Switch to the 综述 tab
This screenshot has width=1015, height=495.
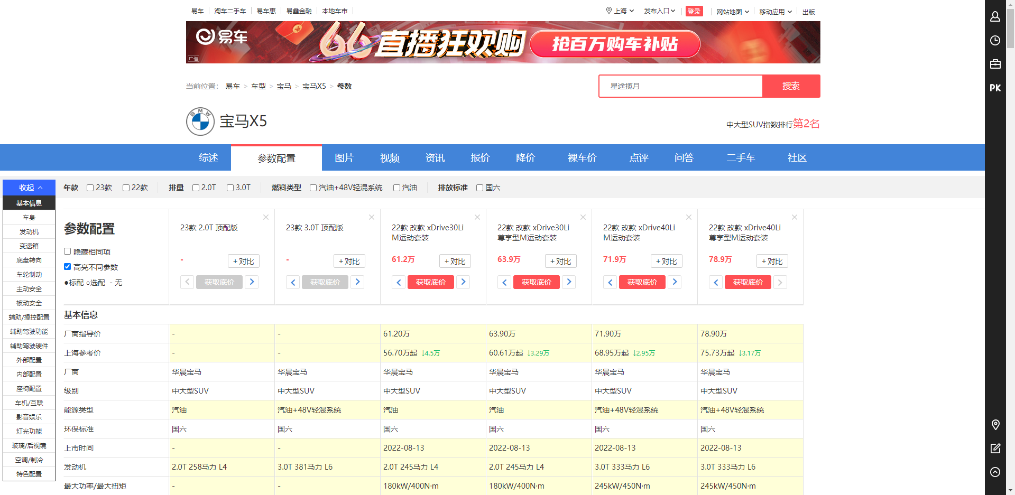208,158
